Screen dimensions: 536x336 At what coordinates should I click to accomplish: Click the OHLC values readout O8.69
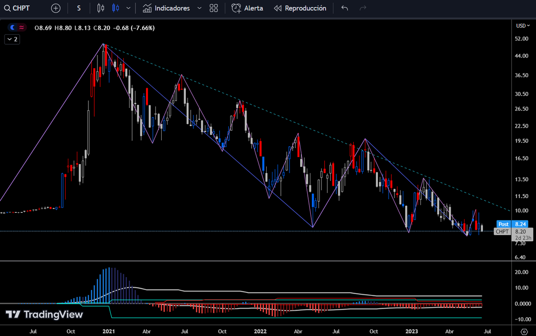click(x=42, y=28)
